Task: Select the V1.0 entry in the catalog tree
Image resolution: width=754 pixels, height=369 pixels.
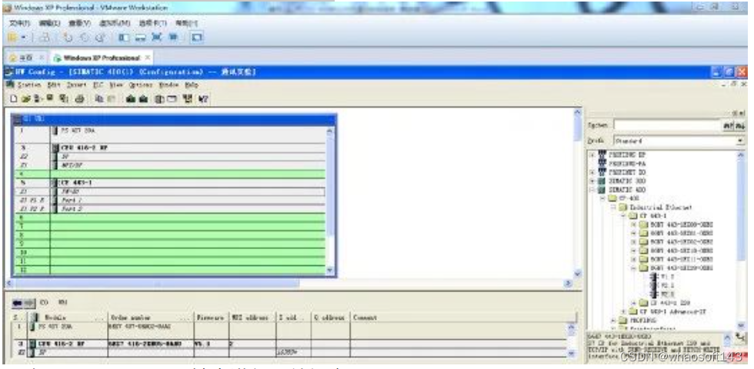Action: click(666, 277)
